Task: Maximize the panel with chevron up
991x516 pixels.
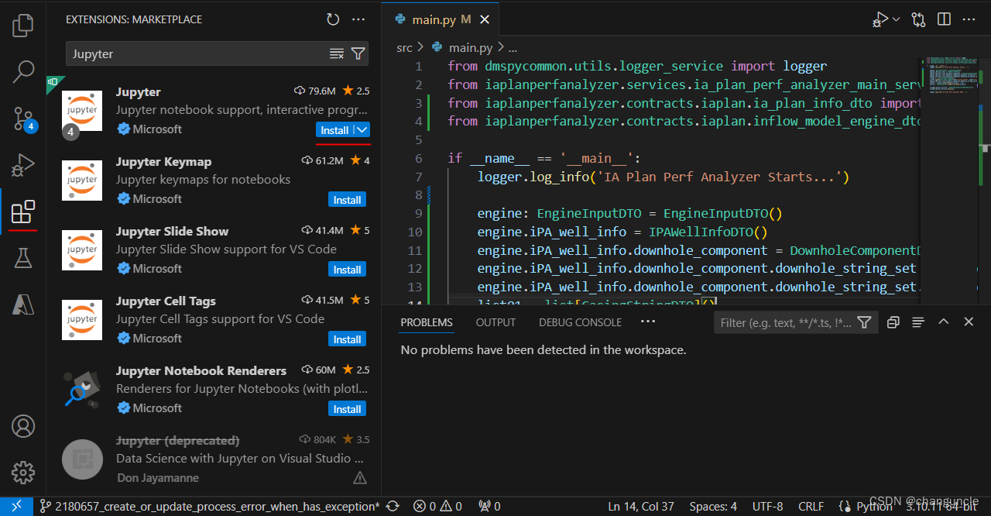Action: pyautogui.click(x=943, y=322)
